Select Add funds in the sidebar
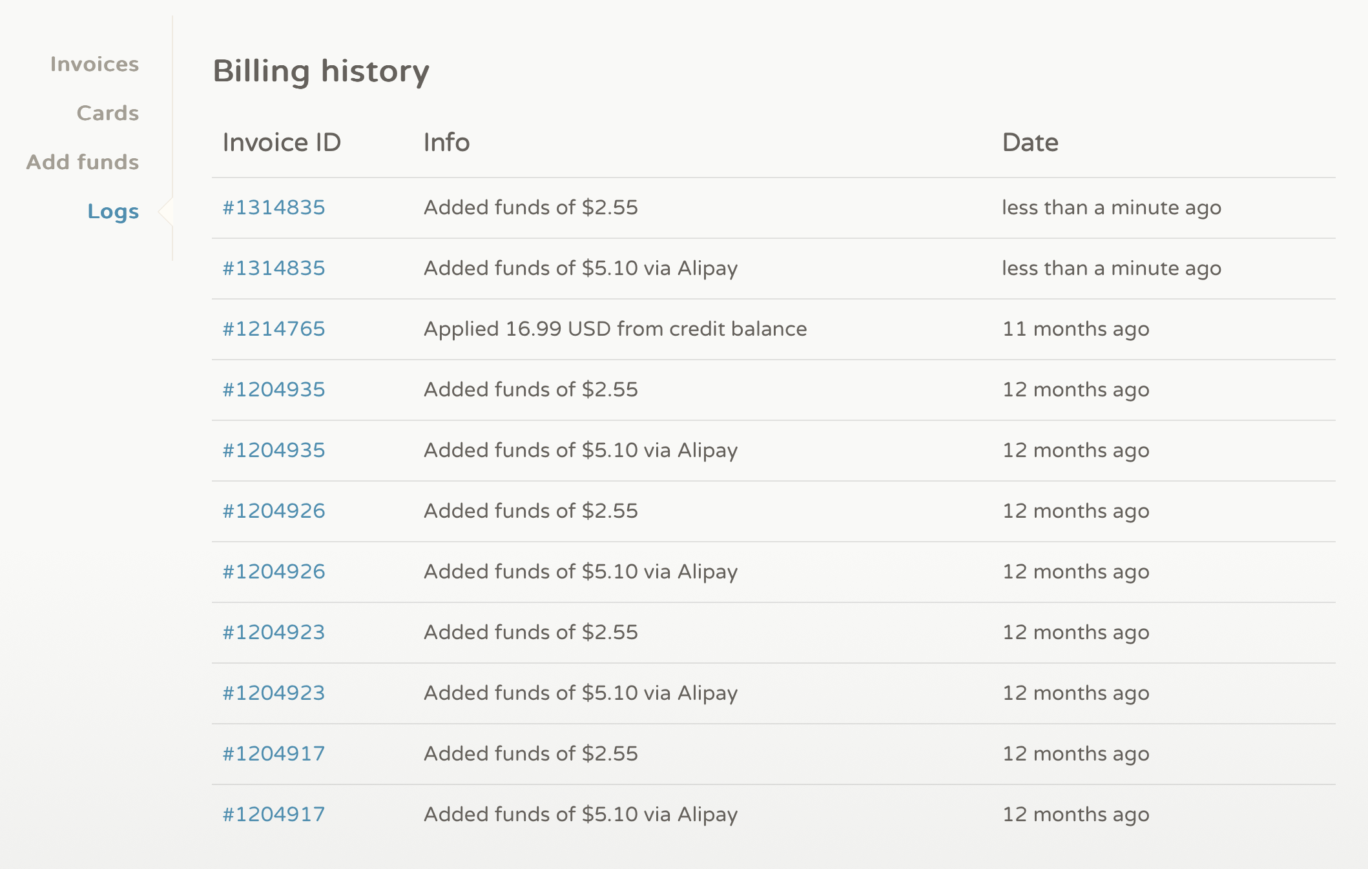Screen dimensions: 1368x869 click(83, 162)
